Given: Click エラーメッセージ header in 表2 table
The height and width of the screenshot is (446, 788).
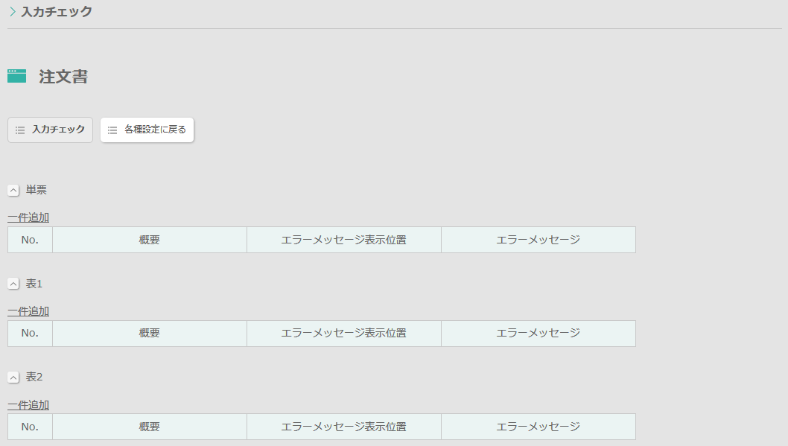Looking at the screenshot, I should [538, 427].
